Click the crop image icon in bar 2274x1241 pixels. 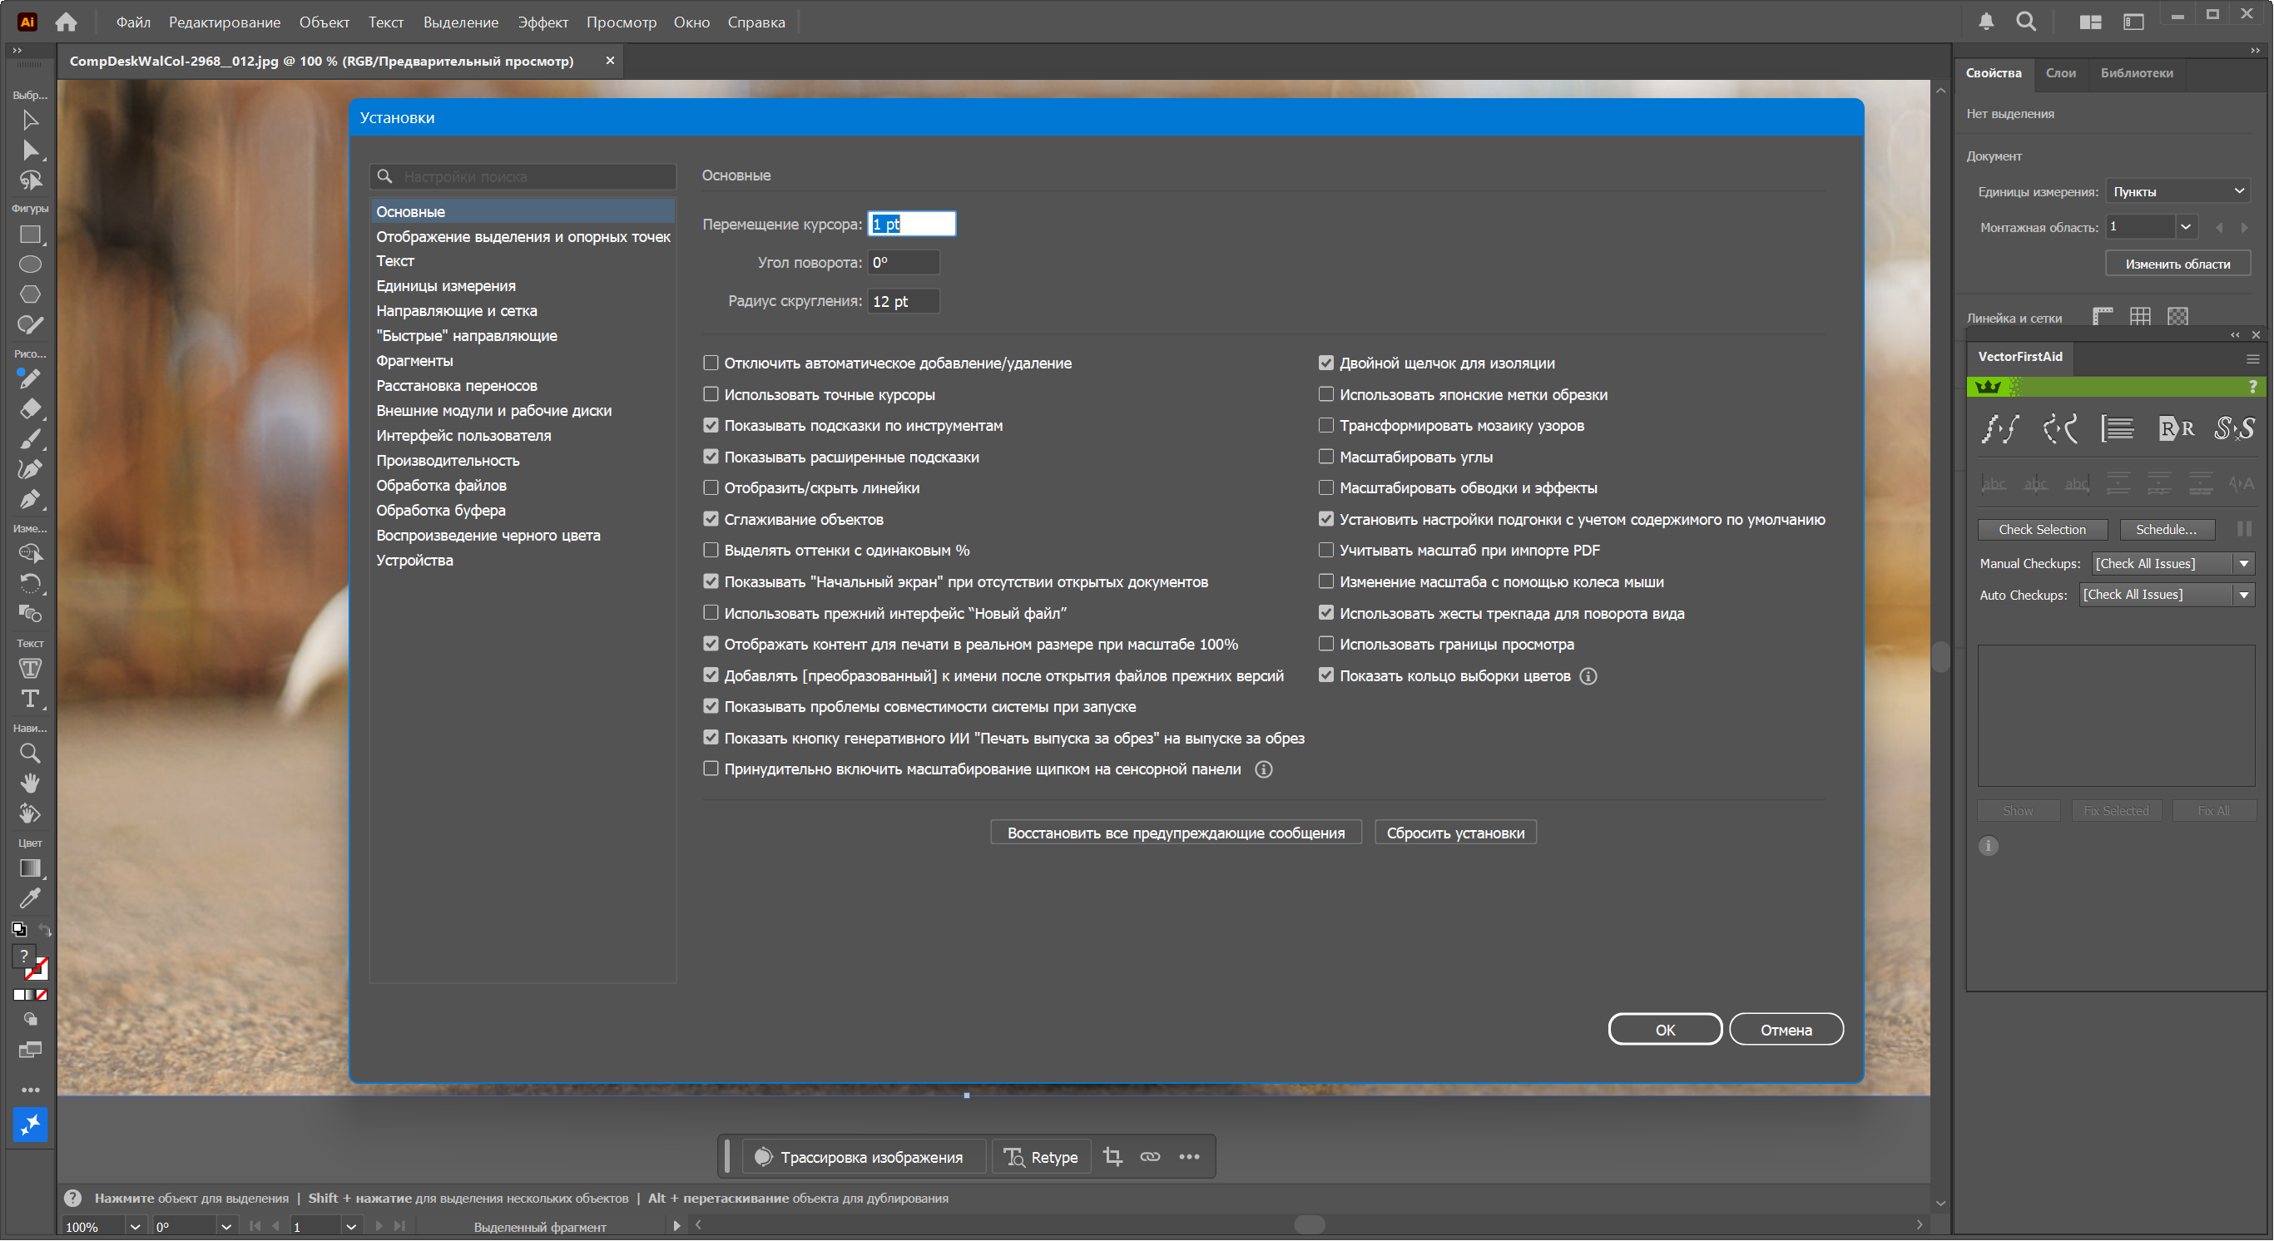pos(1112,1156)
